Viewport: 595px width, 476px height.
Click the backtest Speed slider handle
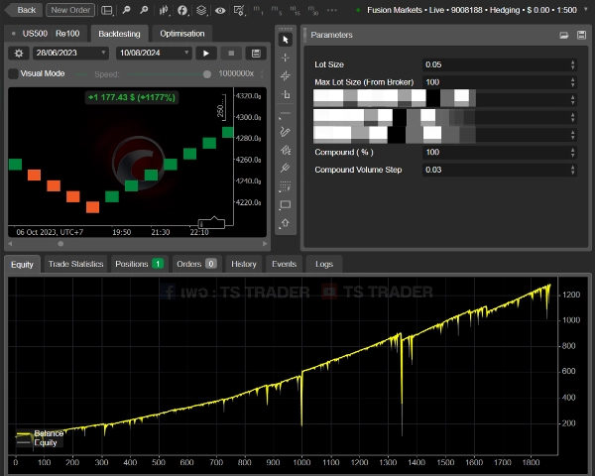[x=206, y=73]
